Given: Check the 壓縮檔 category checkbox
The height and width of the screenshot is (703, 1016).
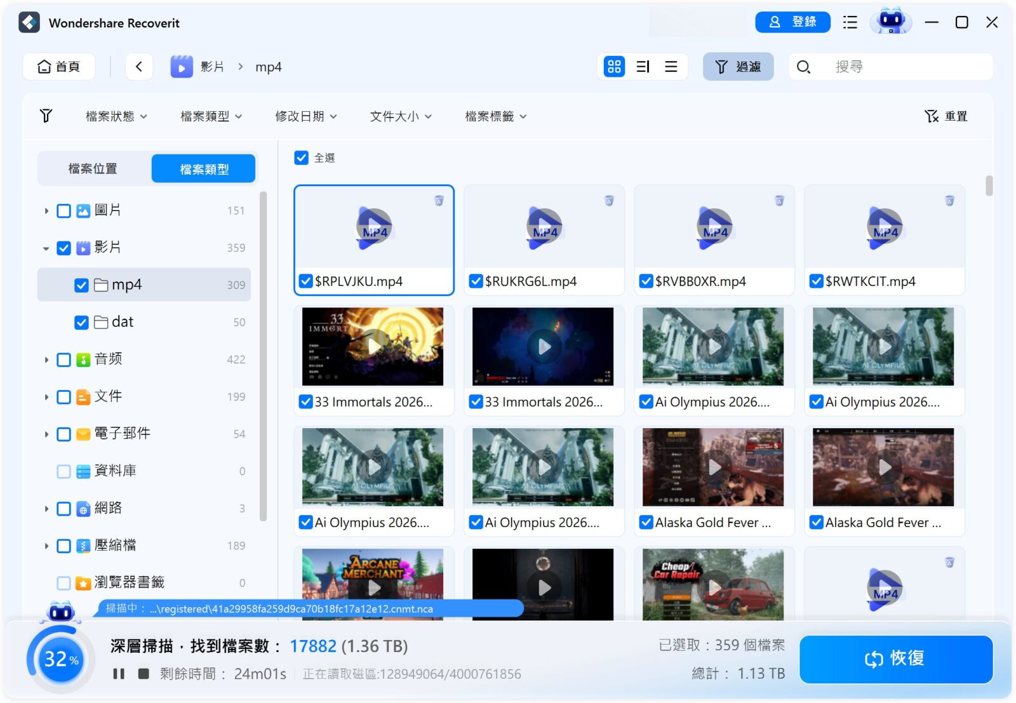Looking at the screenshot, I should click(63, 546).
